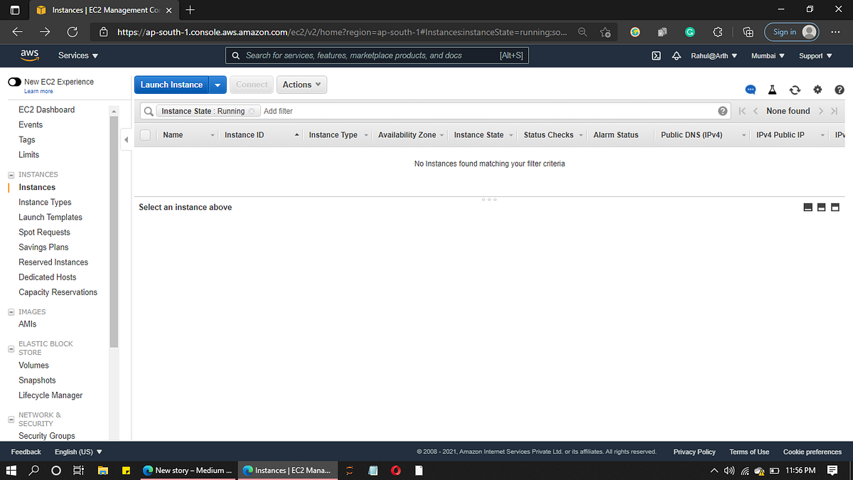Select the full-screen detail pane layout icon

point(835,207)
